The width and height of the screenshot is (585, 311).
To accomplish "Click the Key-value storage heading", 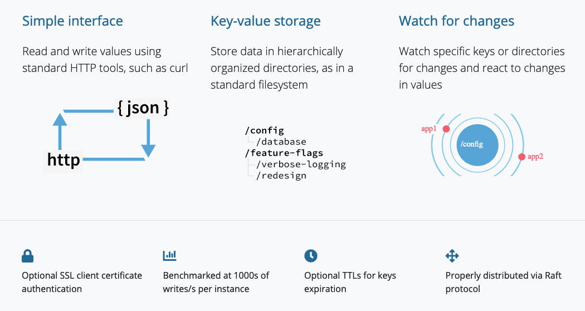I will 265,22.
